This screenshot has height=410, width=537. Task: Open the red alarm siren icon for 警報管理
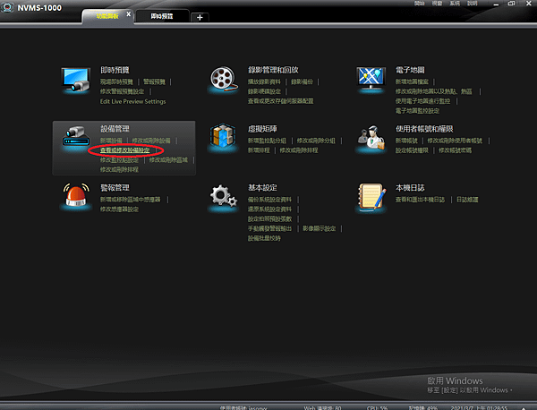[76, 195]
